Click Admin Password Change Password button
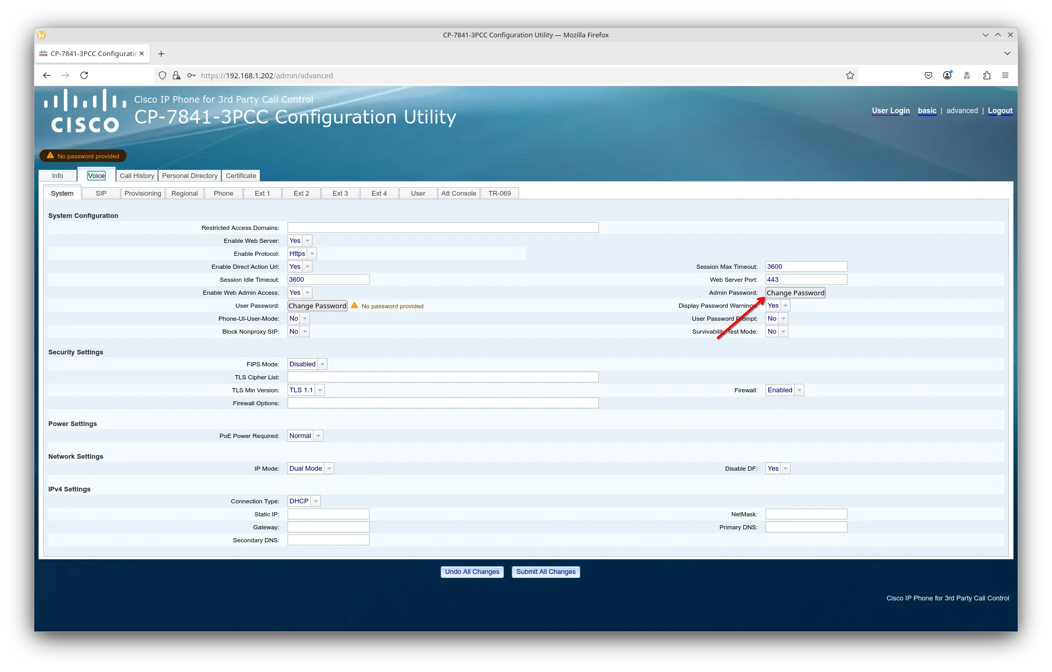Screen dimensions: 1052x672 coord(795,293)
